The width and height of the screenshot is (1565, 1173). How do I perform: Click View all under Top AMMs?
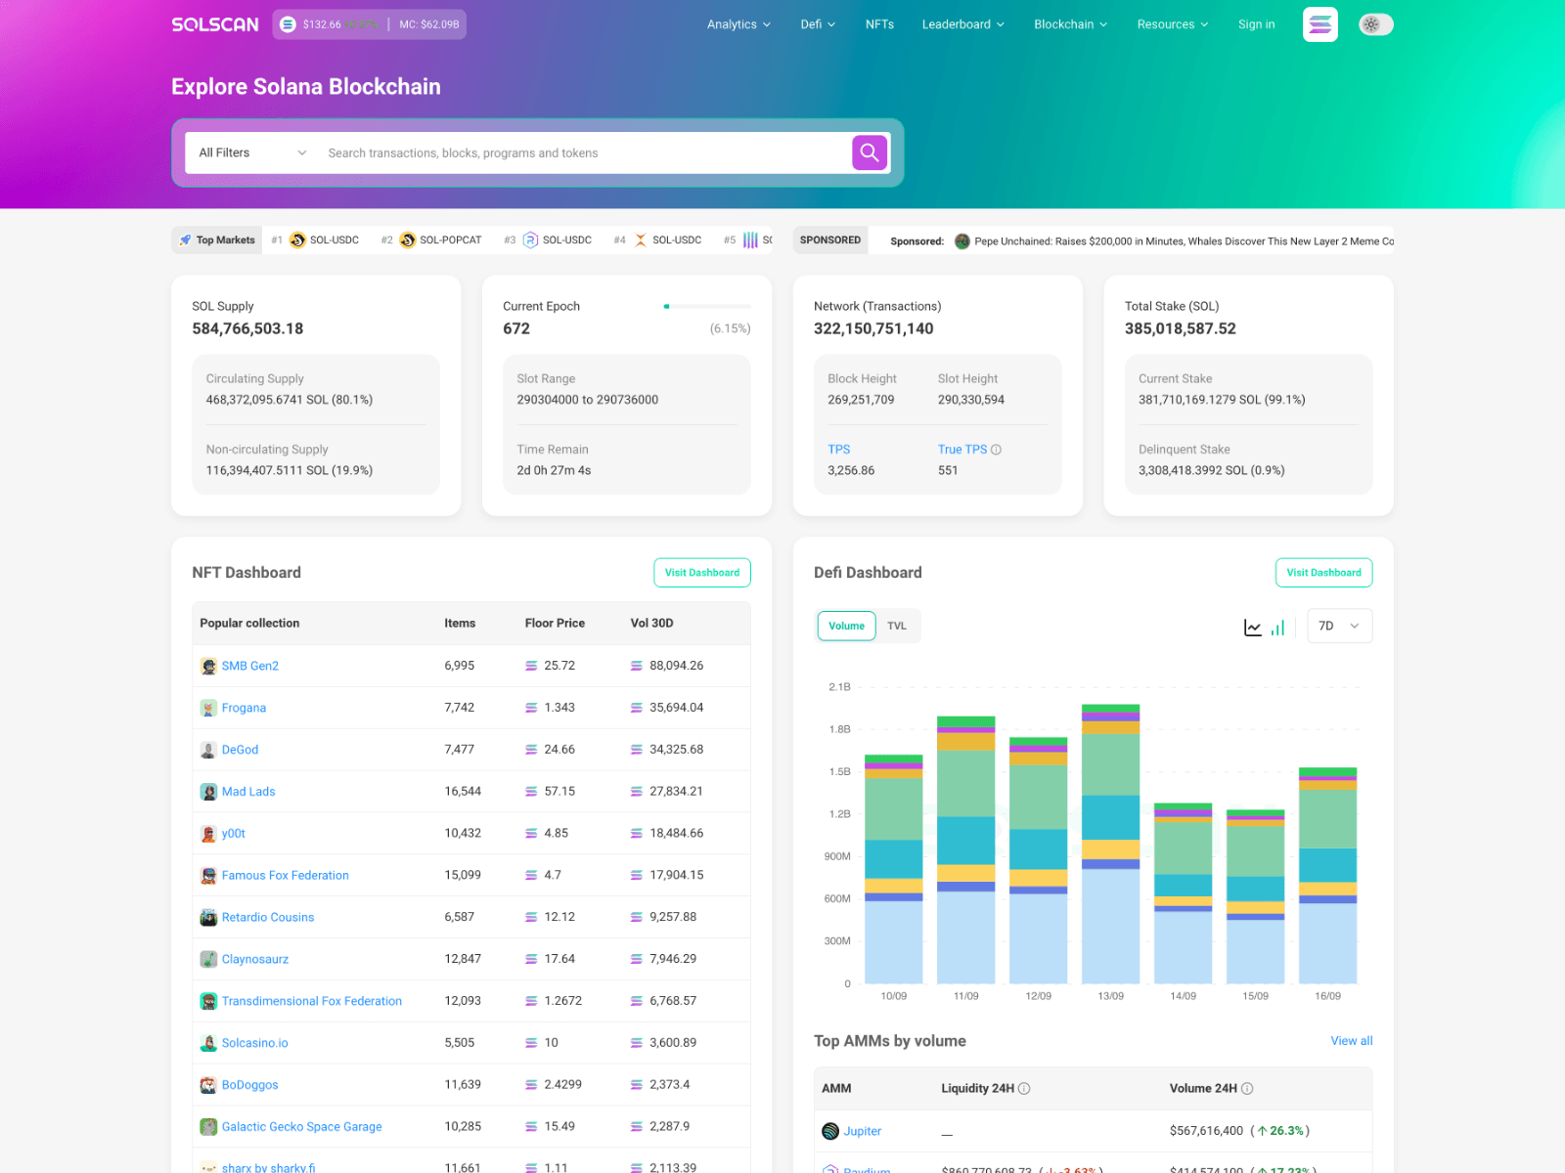click(x=1351, y=1041)
